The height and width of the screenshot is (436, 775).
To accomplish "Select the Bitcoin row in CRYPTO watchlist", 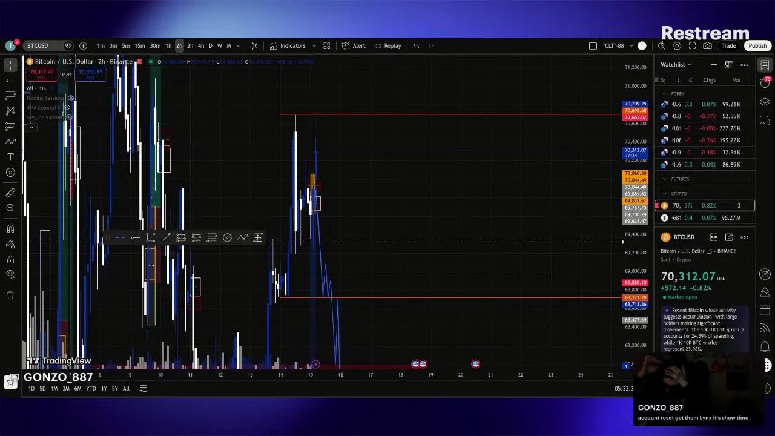I will click(x=705, y=206).
